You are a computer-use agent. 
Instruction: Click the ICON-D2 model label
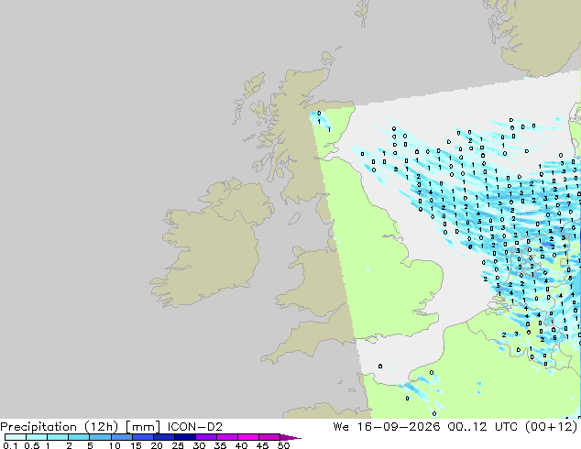coord(195,427)
